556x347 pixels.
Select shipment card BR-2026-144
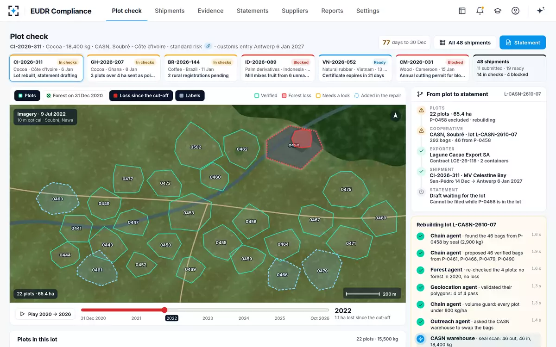click(x=201, y=68)
